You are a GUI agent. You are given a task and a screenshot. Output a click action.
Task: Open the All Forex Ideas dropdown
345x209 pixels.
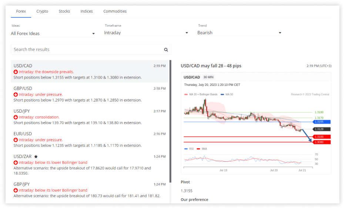(x=53, y=33)
